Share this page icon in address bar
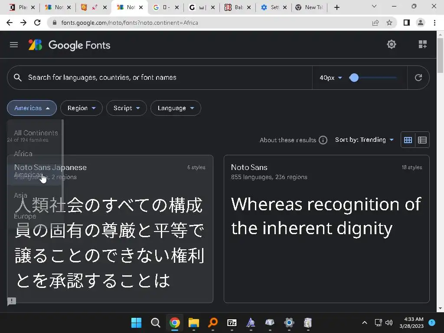The image size is (444, 333). [375, 23]
